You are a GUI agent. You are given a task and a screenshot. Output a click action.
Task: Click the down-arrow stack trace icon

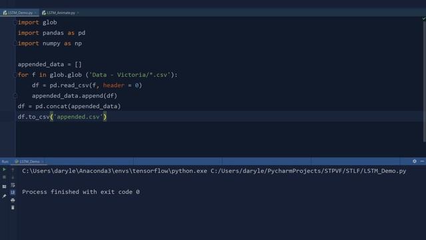[x=13, y=177]
